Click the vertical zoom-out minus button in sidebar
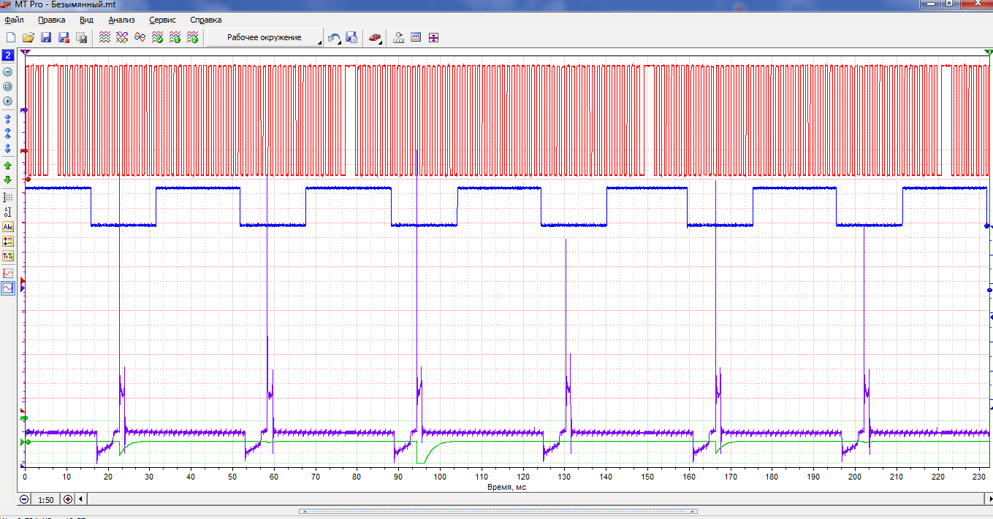The width and height of the screenshot is (993, 519). pyautogui.click(x=8, y=72)
